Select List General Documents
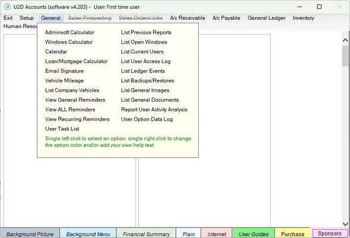Image resolution: width=350 pixels, height=238 pixels. click(x=150, y=100)
